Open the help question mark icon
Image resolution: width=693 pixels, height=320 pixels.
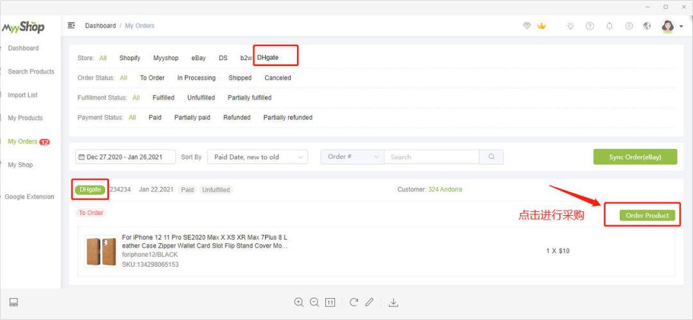590,26
